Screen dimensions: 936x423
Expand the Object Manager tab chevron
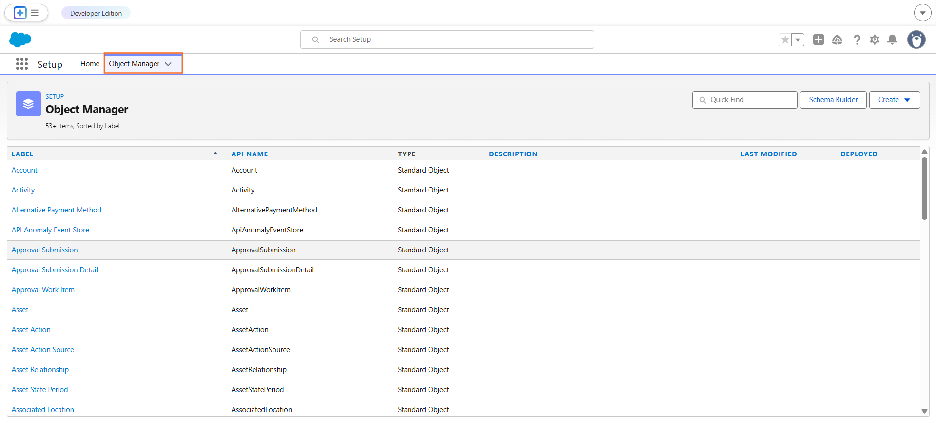tap(168, 64)
